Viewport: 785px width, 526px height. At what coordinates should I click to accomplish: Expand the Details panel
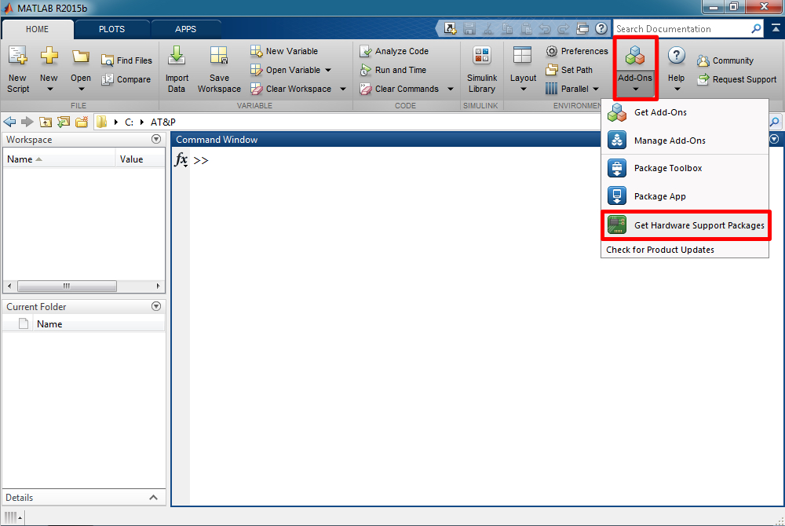tap(154, 498)
